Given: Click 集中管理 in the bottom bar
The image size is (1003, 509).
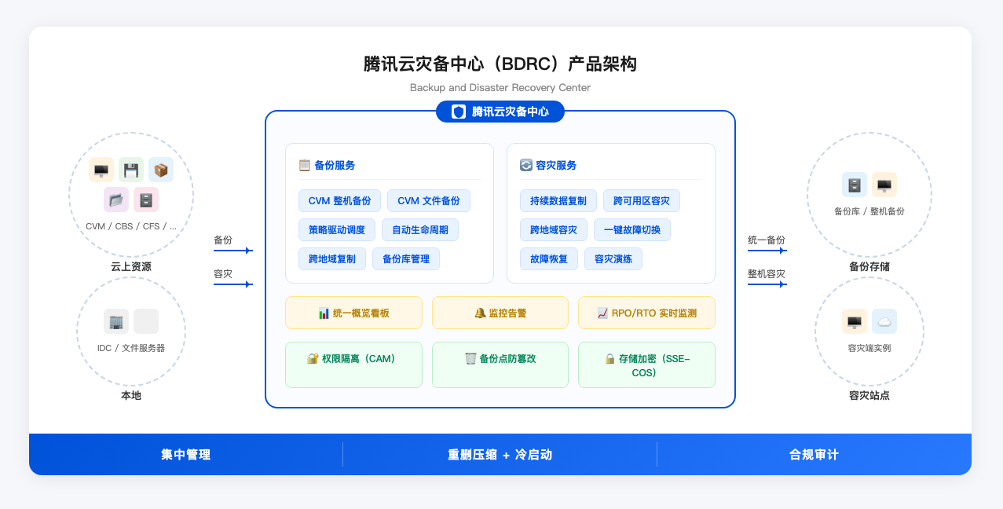Looking at the screenshot, I should pos(186,454).
